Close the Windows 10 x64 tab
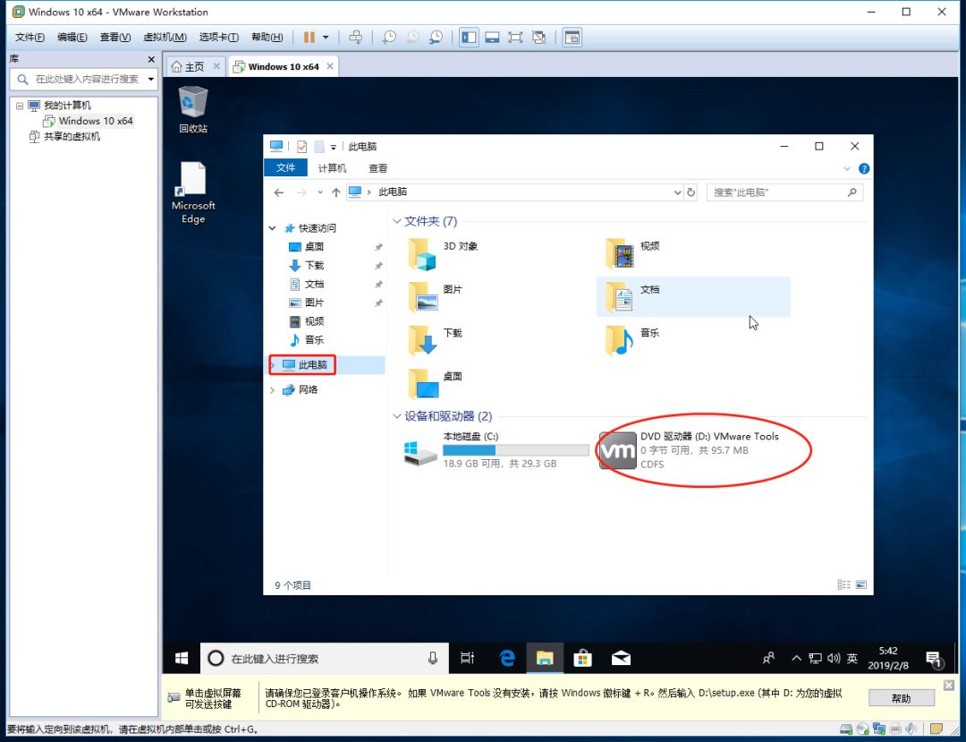 click(x=330, y=66)
